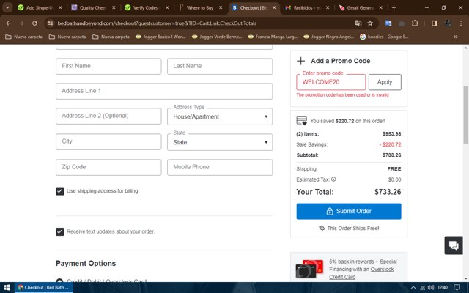
Task: Open the blue translate extension icon
Action: [388, 23]
